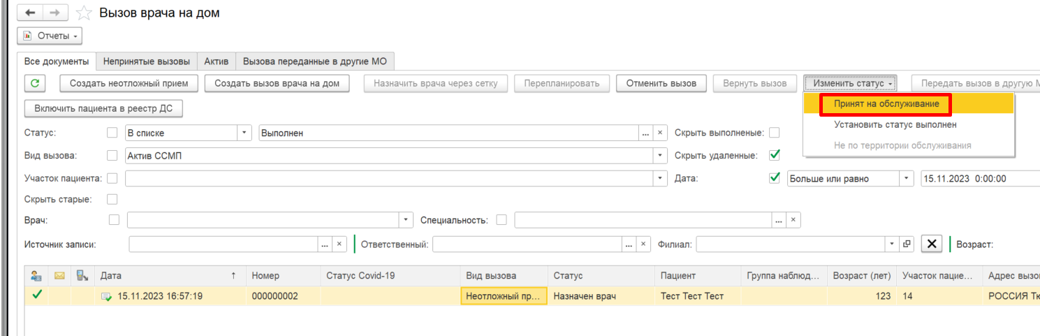
Task: Click the mobile device icon column header
Action: [82, 276]
